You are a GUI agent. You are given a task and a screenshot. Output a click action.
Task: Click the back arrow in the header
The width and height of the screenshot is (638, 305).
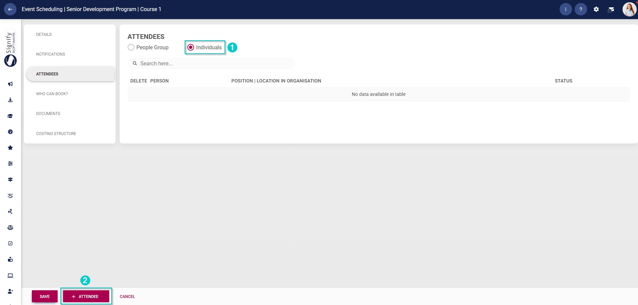[x=10, y=9]
